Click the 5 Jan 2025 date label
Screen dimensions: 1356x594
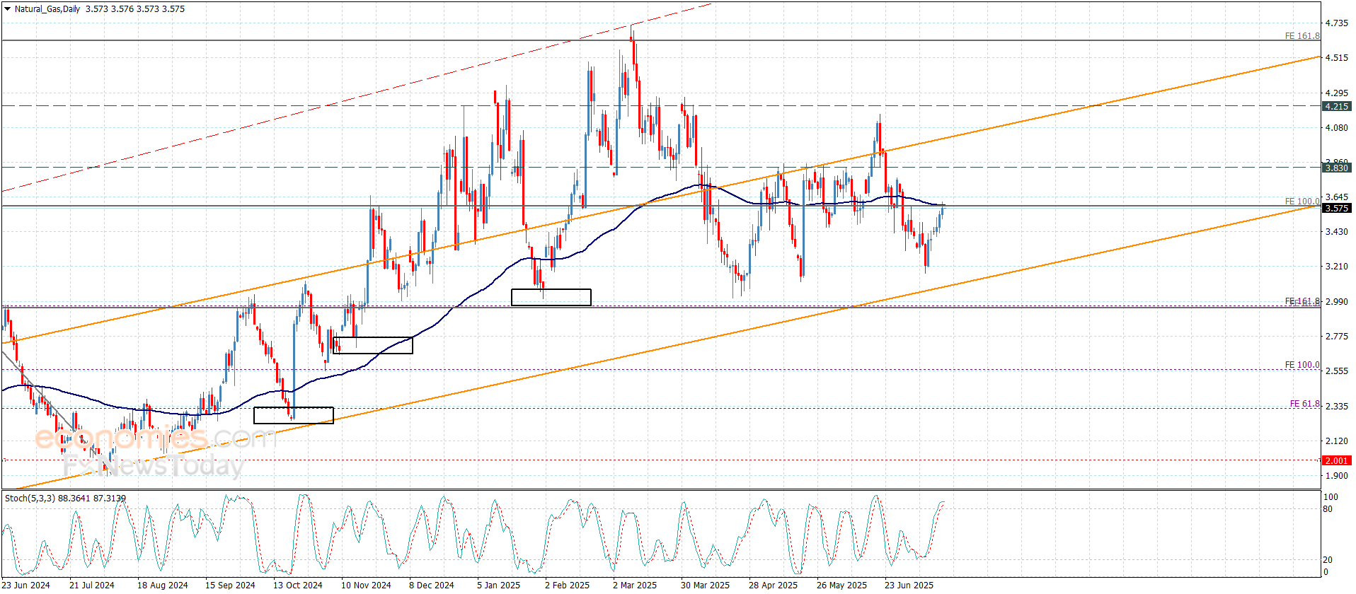pos(498,585)
